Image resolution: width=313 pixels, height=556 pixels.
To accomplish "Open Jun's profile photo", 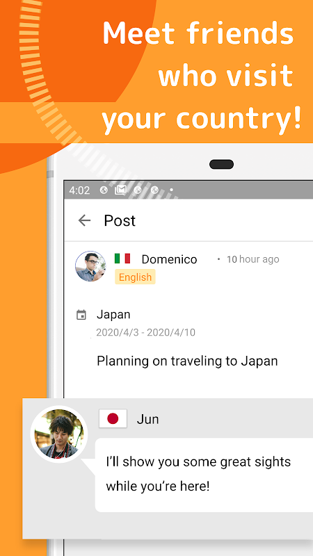I will click(59, 434).
